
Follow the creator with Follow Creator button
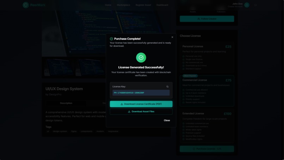coord(207,19)
